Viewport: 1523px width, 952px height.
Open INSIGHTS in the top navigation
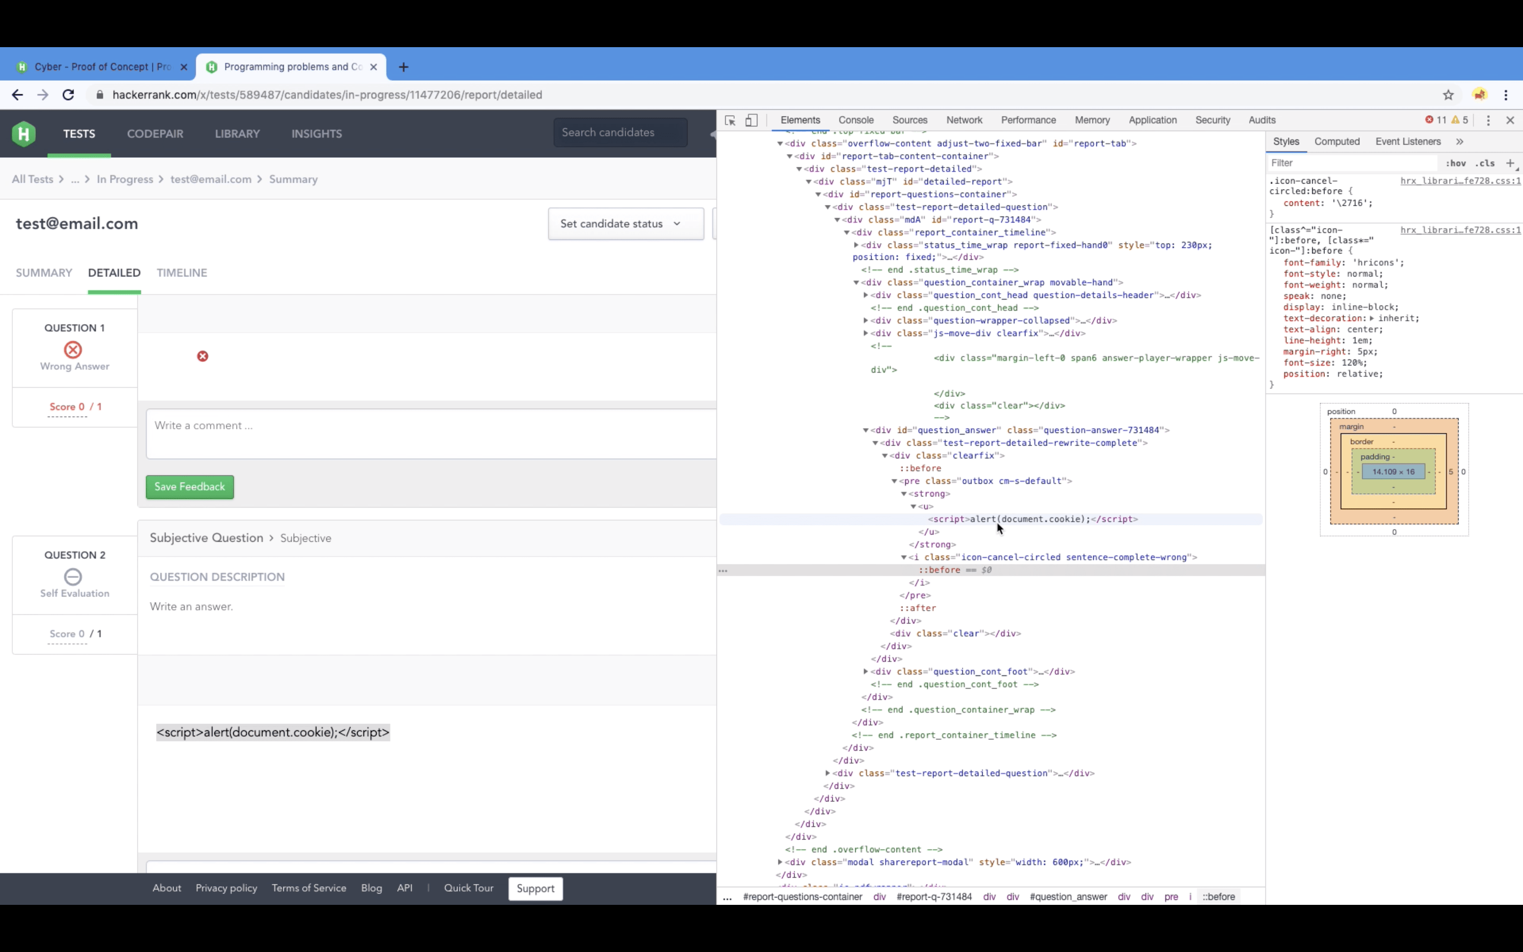pos(316,133)
